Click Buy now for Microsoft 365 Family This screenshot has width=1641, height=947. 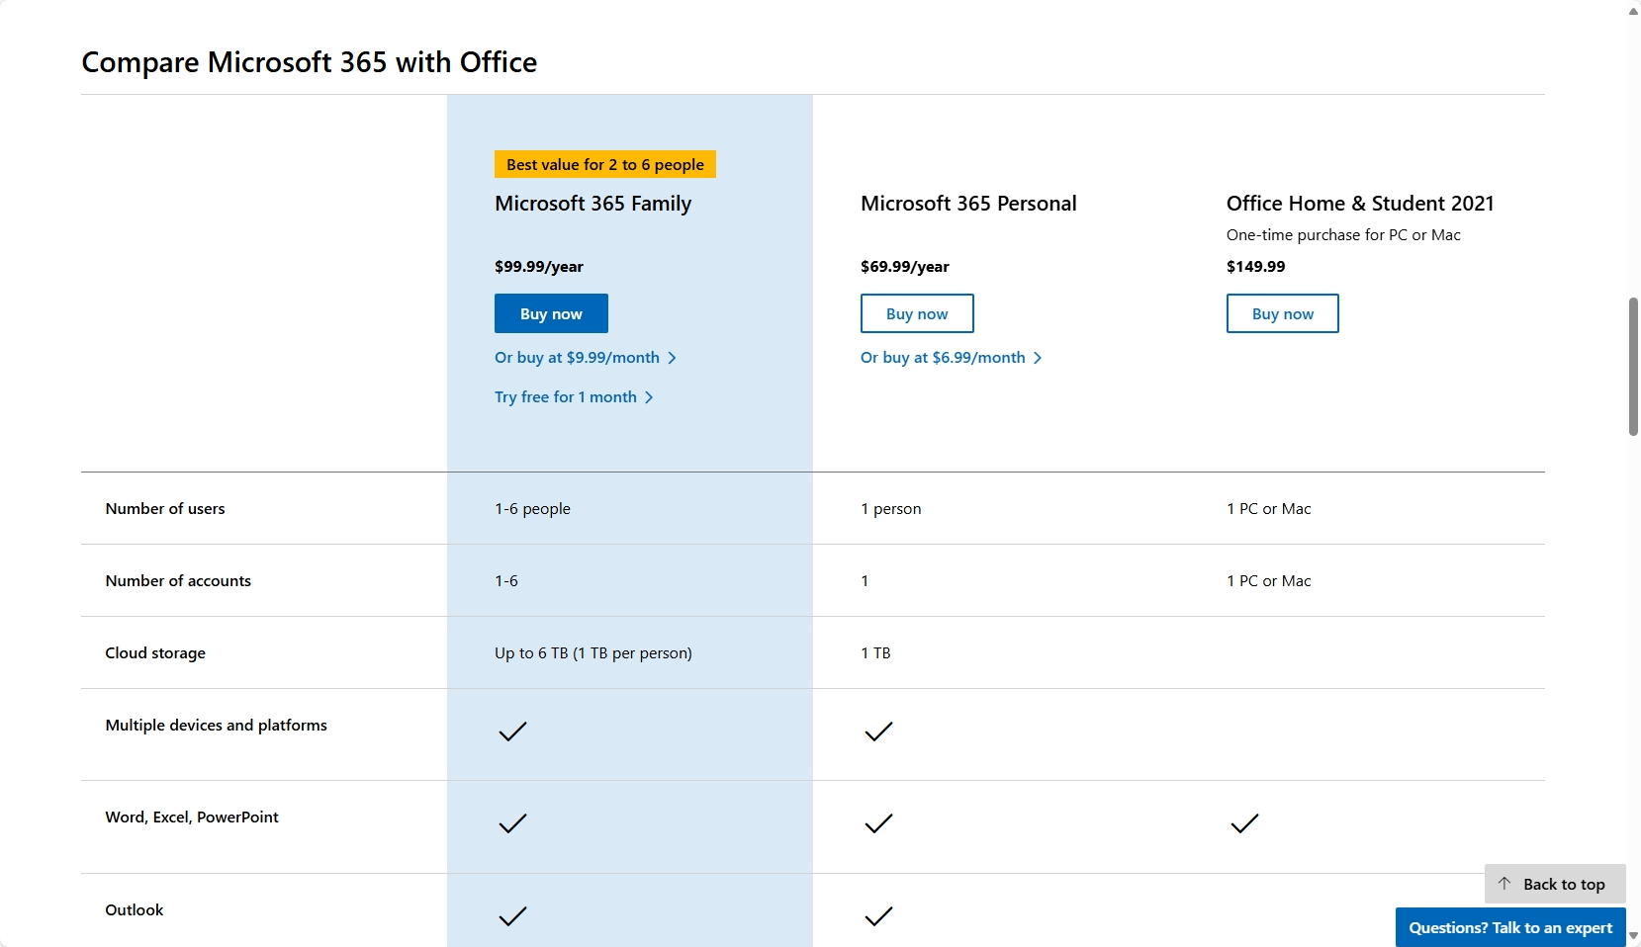(551, 313)
